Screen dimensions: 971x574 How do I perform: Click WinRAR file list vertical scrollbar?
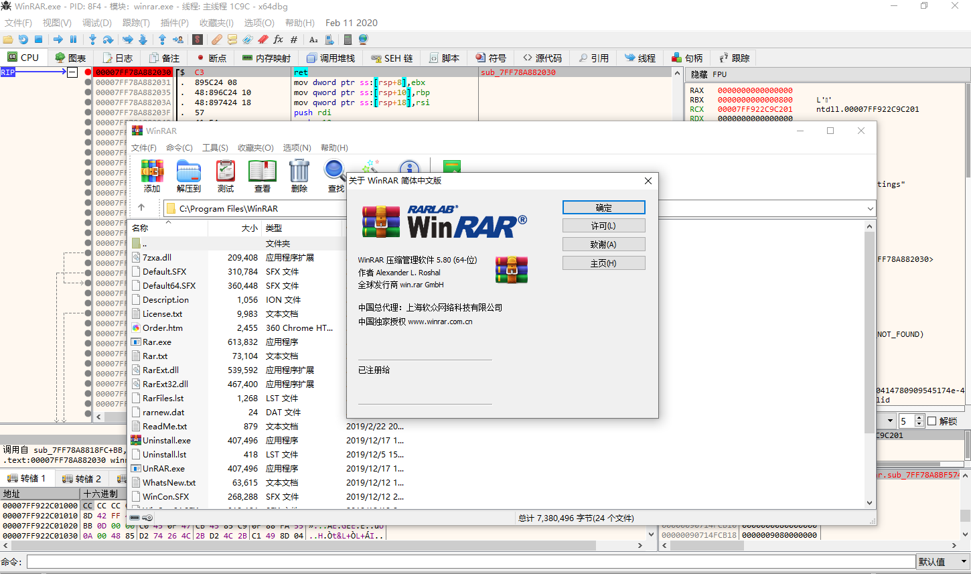[869, 364]
